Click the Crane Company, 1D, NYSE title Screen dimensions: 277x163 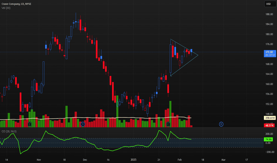click(16, 4)
